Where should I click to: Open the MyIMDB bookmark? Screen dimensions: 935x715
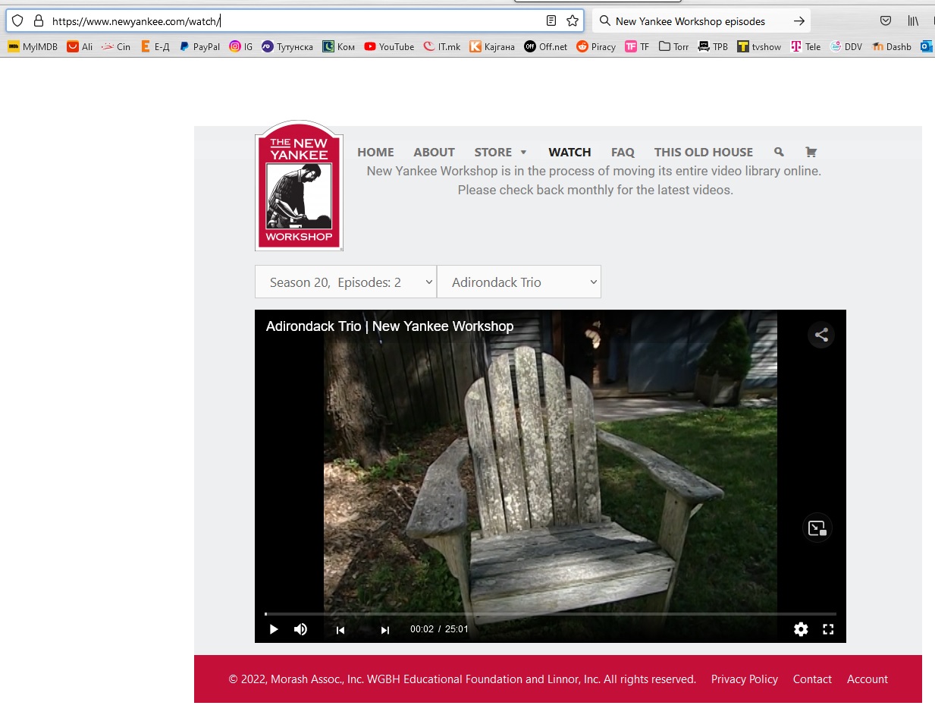point(33,46)
